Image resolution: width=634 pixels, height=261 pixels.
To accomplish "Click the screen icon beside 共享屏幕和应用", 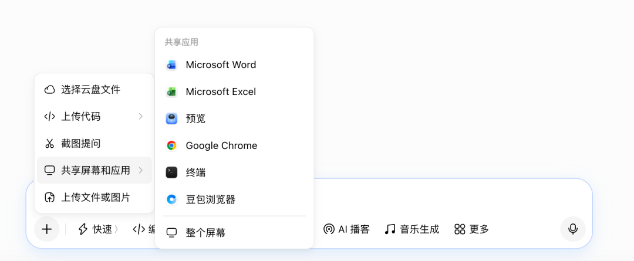I will point(49,171).
